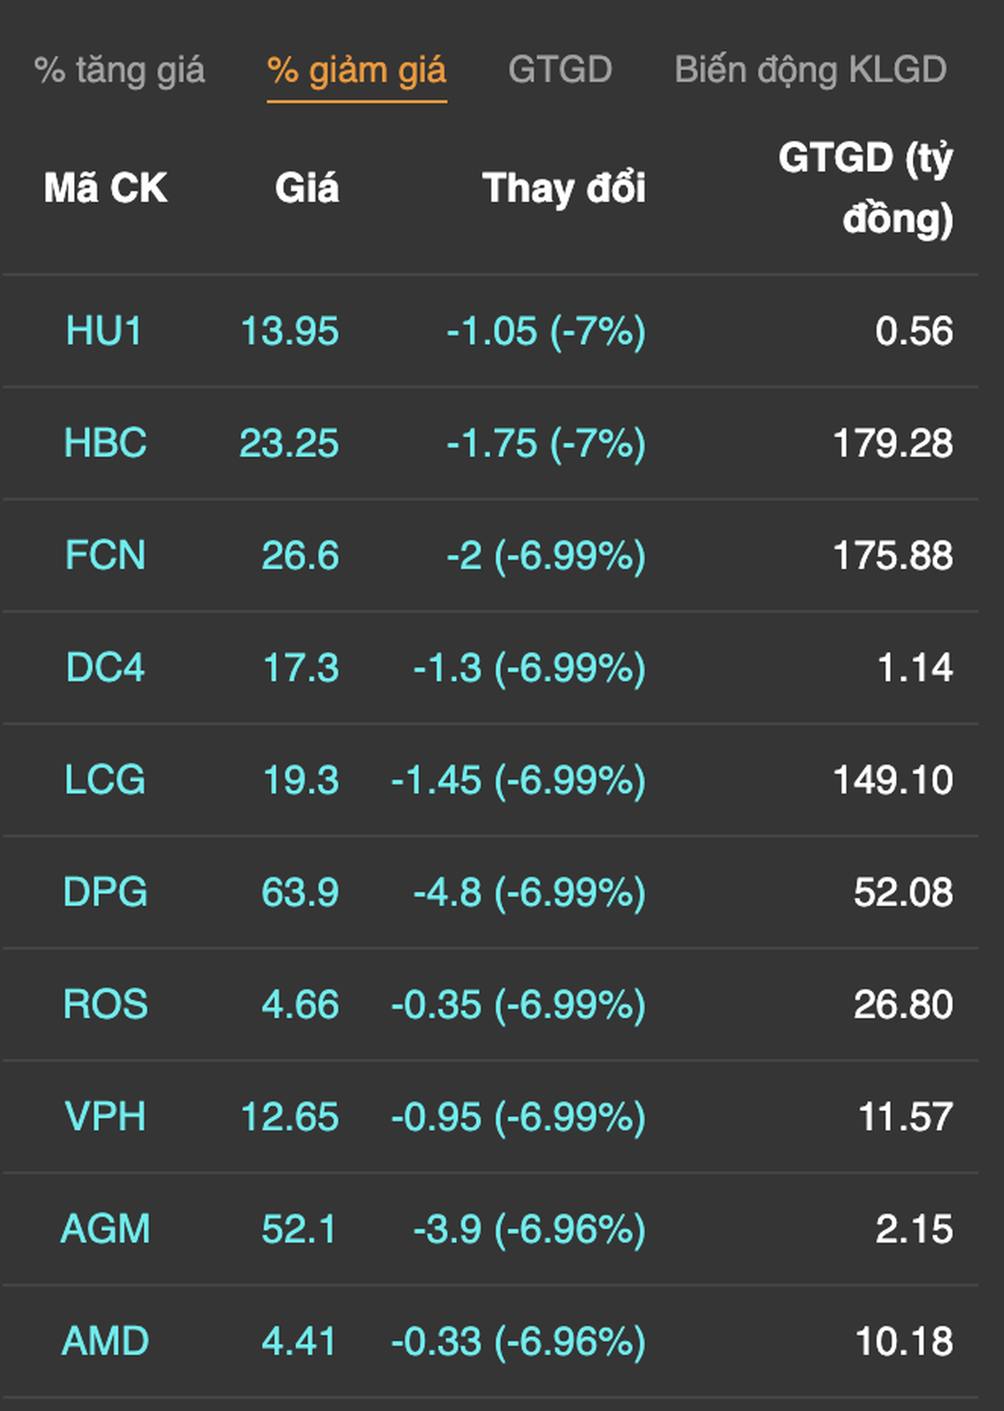Open the DC4 stock link
Image resolution: width=1004 pixels, height=1411 pixels.
pyautogui.click(x=105, y=668)
